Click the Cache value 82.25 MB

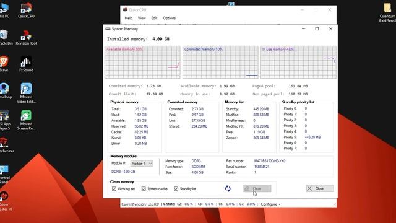click(142, 132)
